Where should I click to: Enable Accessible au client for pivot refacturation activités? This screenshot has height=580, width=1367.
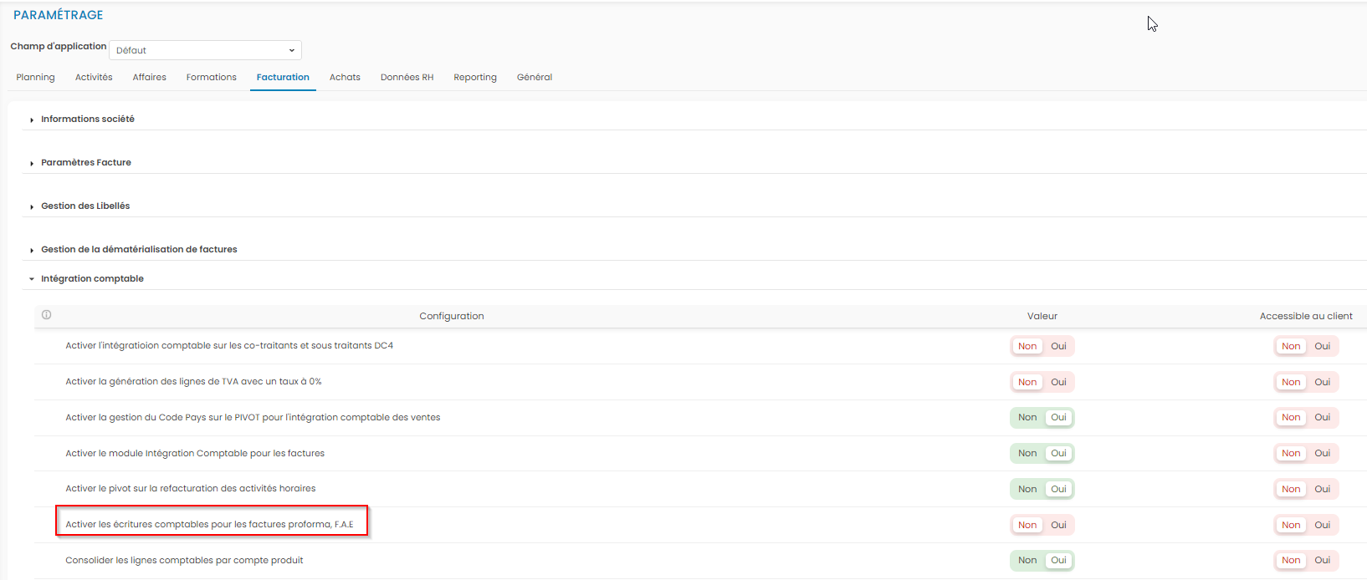(x=1322, y=489)
